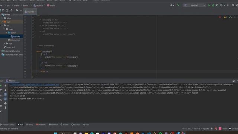Build project with the green hammer icon
This screenshot has width=238, height=134.
pyautogui.click(x=178, y=5)
